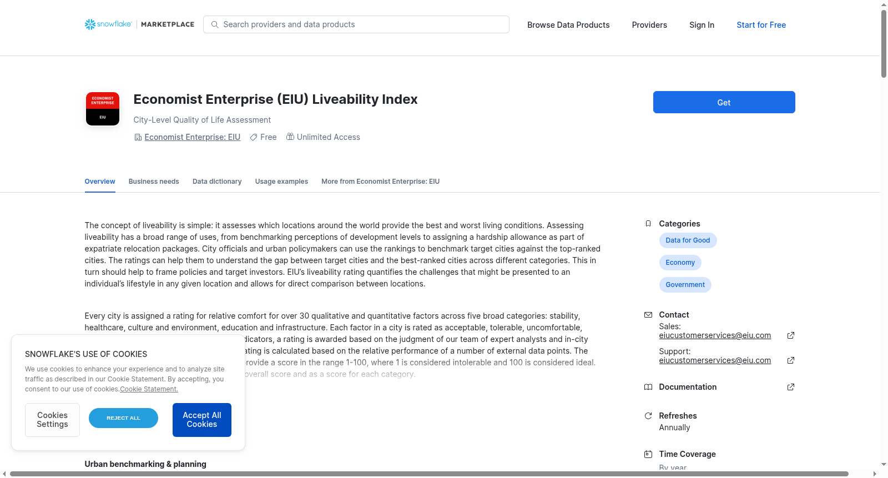Click the magnifier icon in search bar
The image size is (888, 478).
(x=215, y=24)
